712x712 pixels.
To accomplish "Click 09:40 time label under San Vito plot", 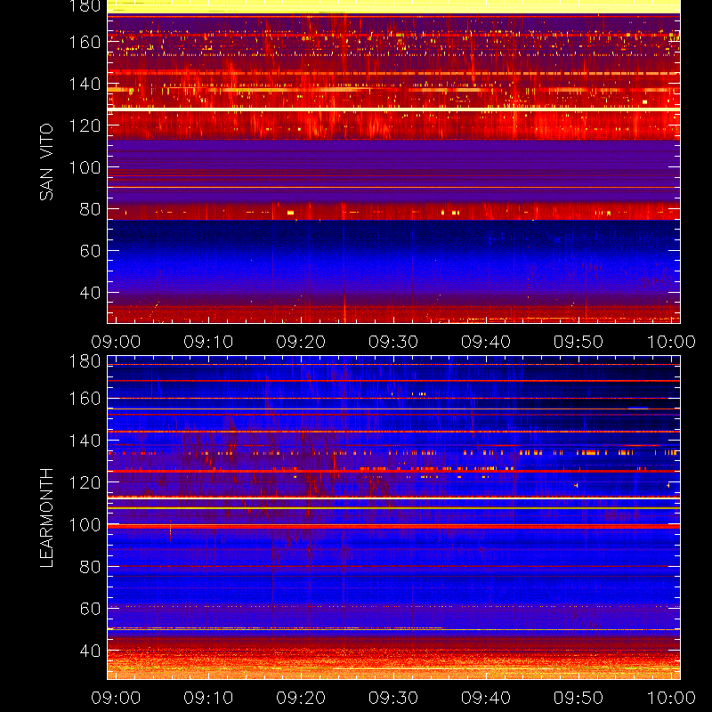I will click(x=486, y=342).
